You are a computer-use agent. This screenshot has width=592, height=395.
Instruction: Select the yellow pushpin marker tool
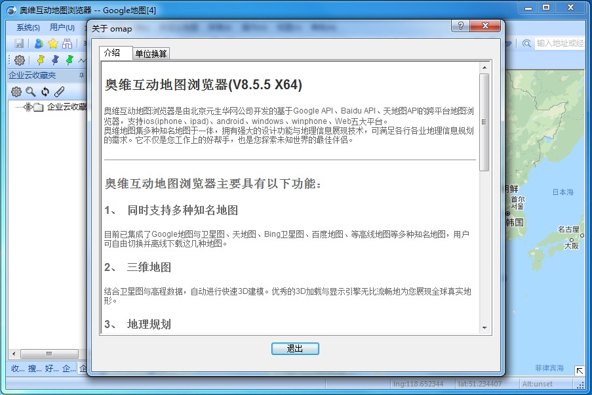(x=41, y=60)
